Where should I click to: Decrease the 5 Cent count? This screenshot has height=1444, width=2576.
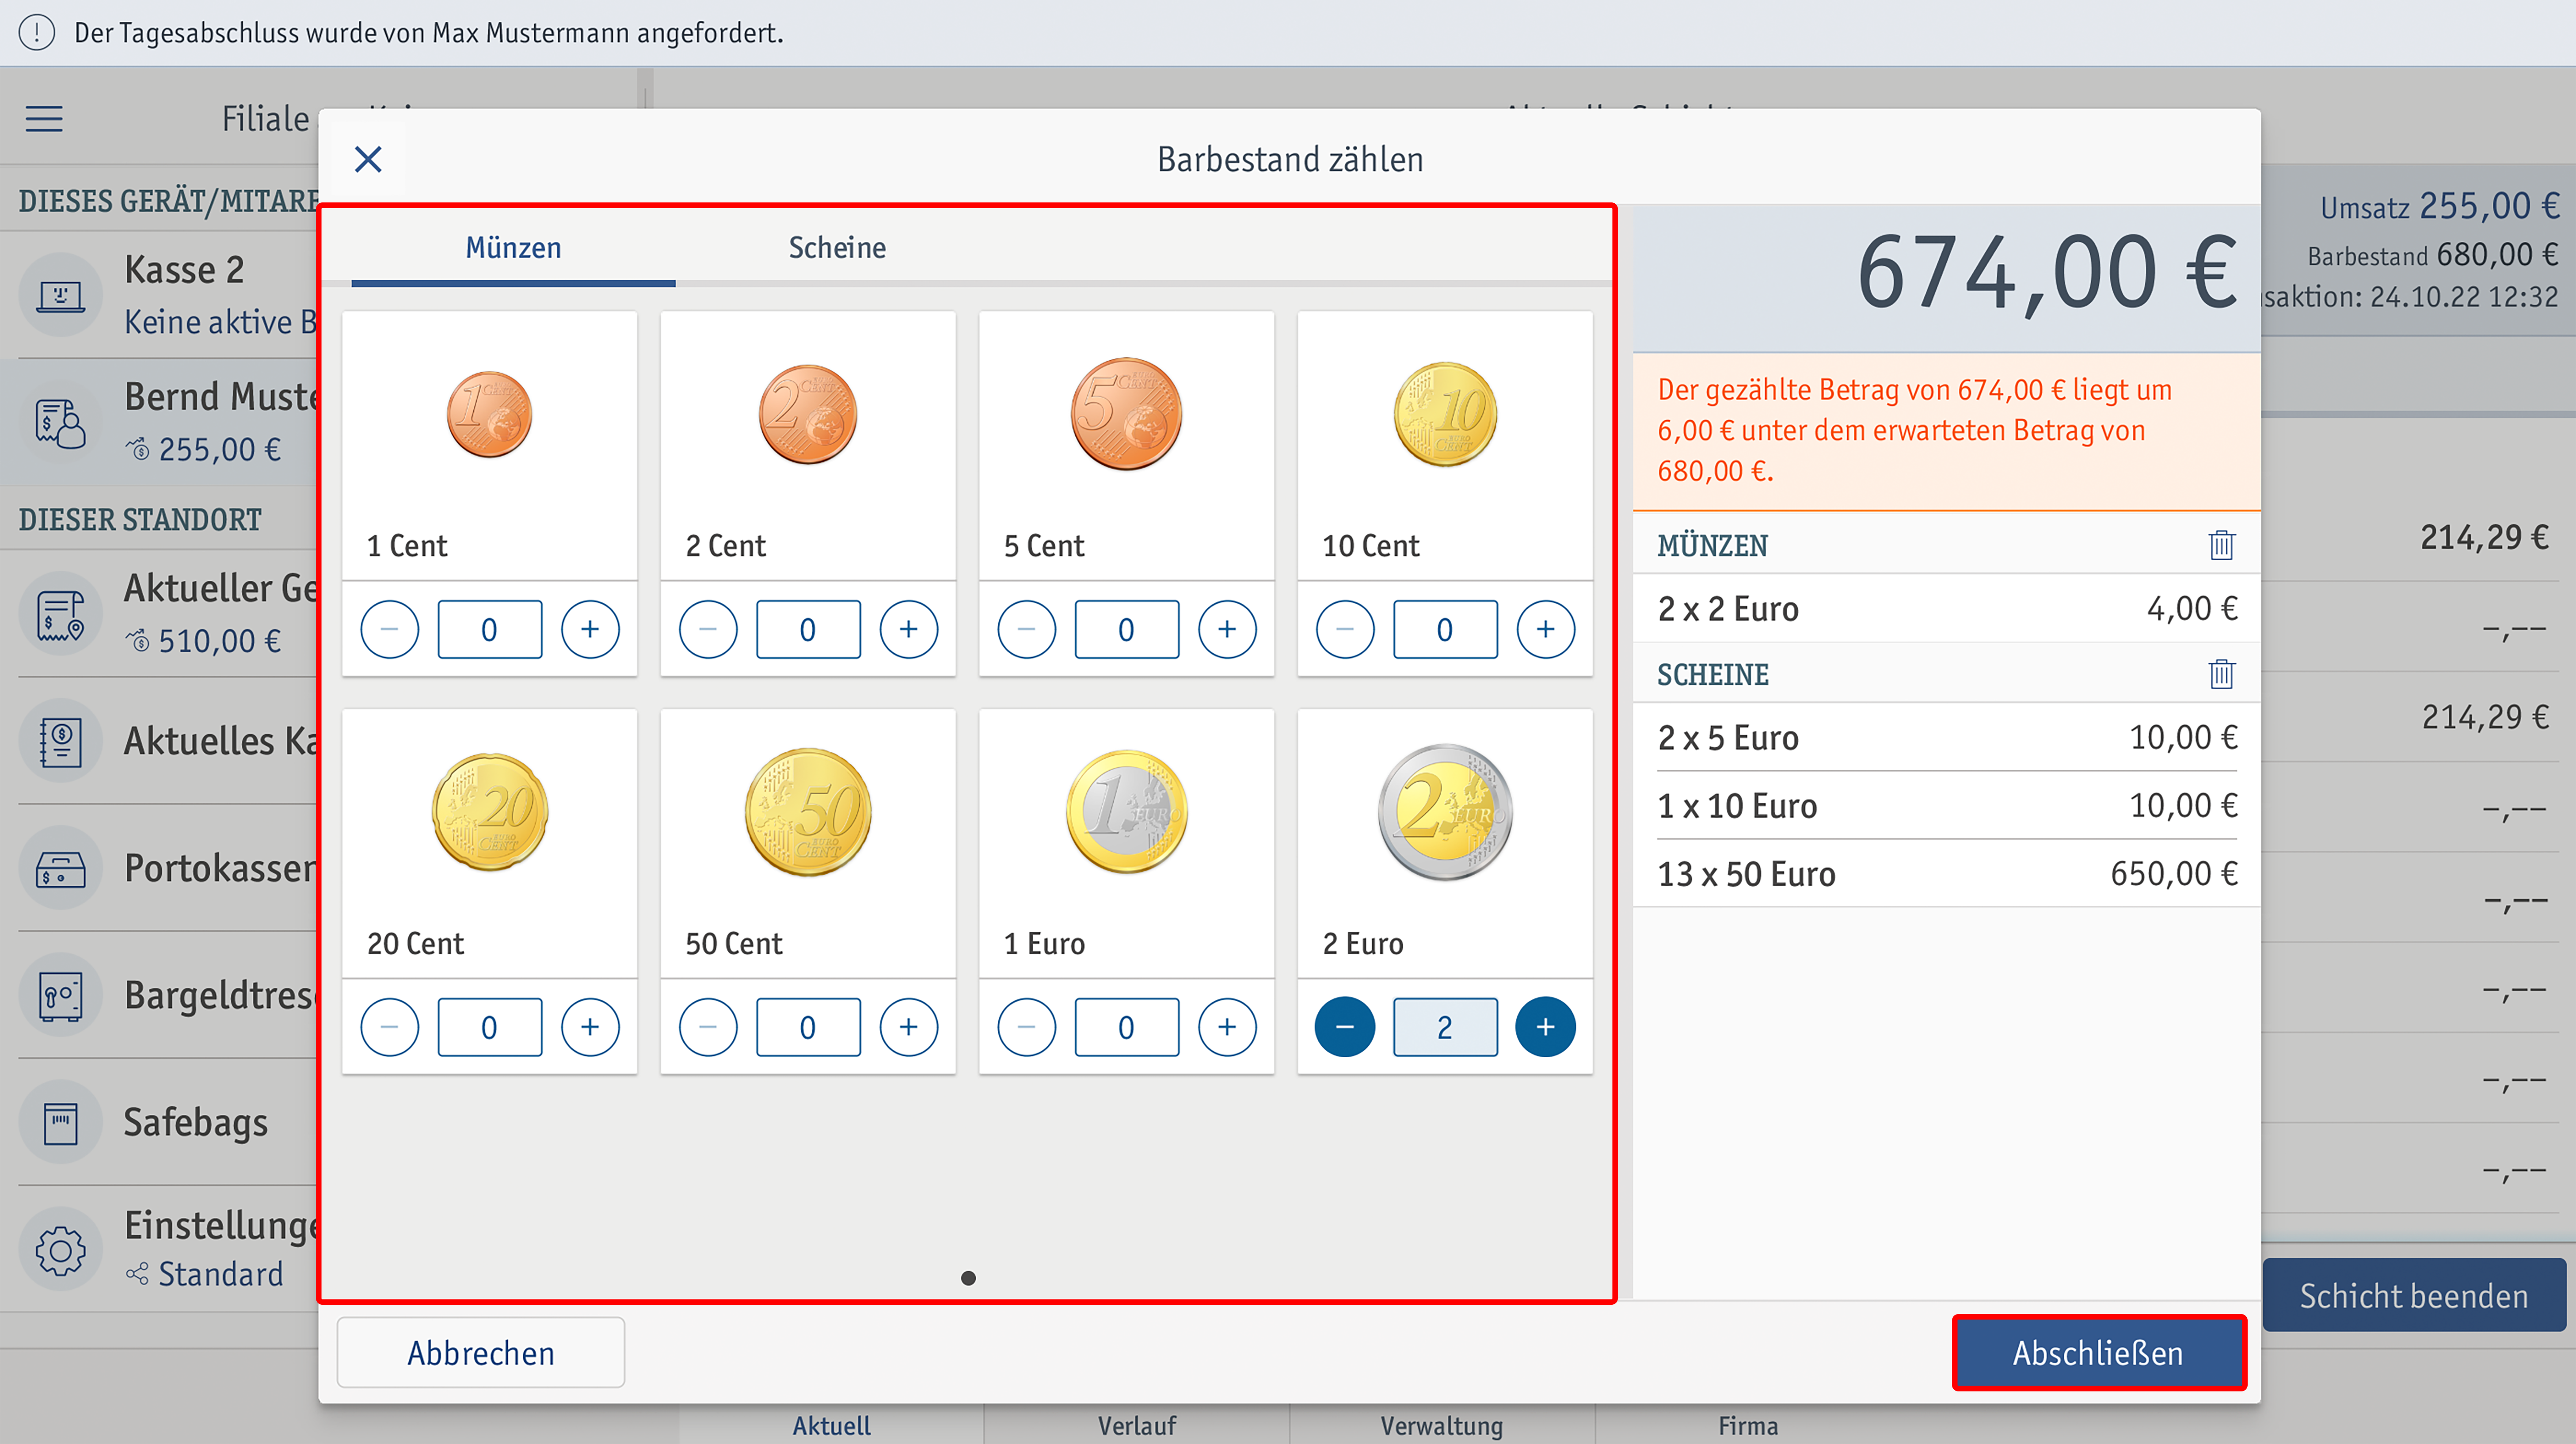[1026, 629]
